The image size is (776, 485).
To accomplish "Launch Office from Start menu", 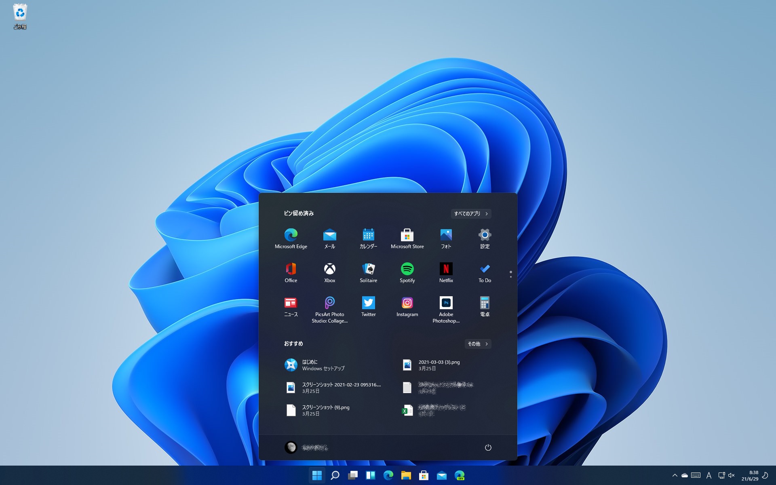I will click(x=291, y=272).
